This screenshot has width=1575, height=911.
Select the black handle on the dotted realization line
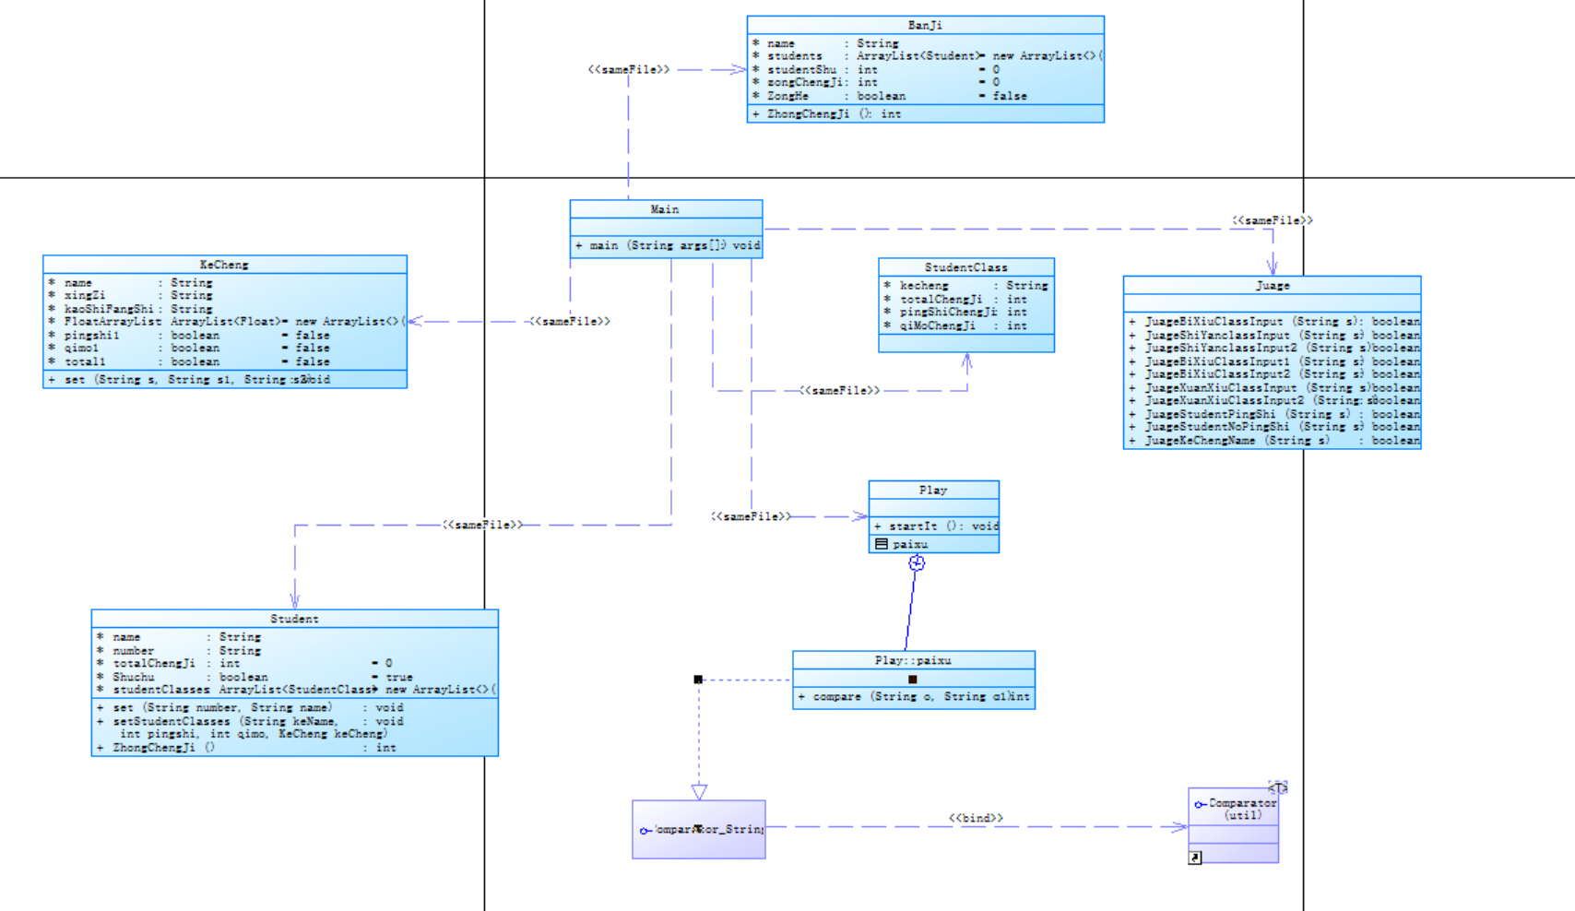[698, 680]
